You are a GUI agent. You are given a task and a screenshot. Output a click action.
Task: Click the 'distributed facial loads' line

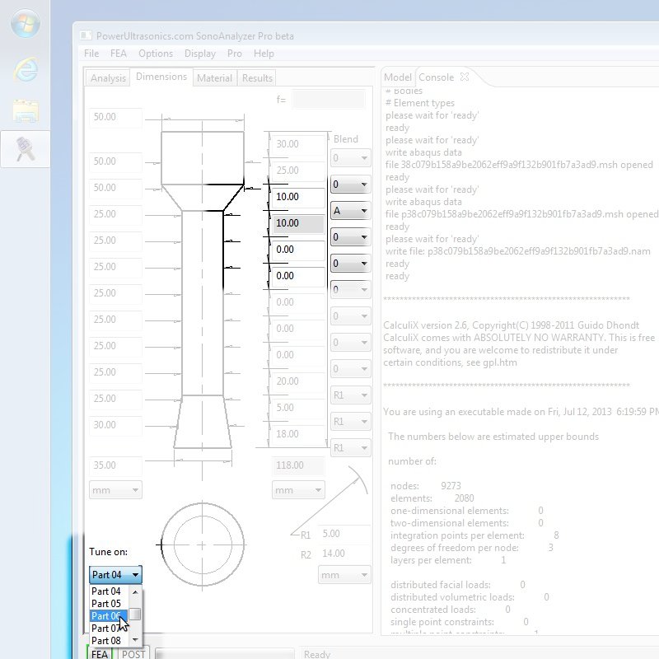(458, 585)
